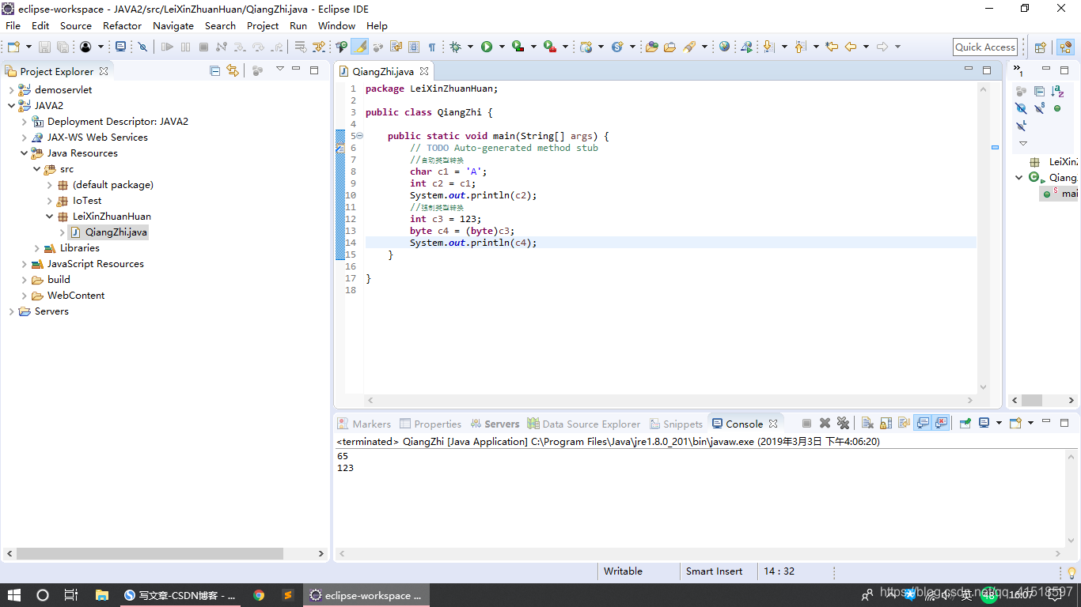Switch to Data Source Explorer tab

(x=584, y=424)
